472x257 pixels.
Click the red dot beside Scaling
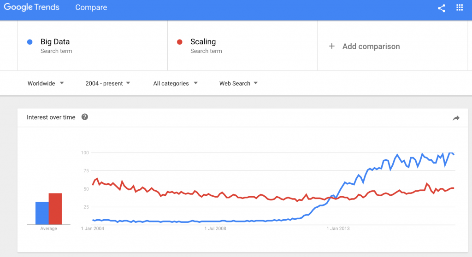point(180,42)
